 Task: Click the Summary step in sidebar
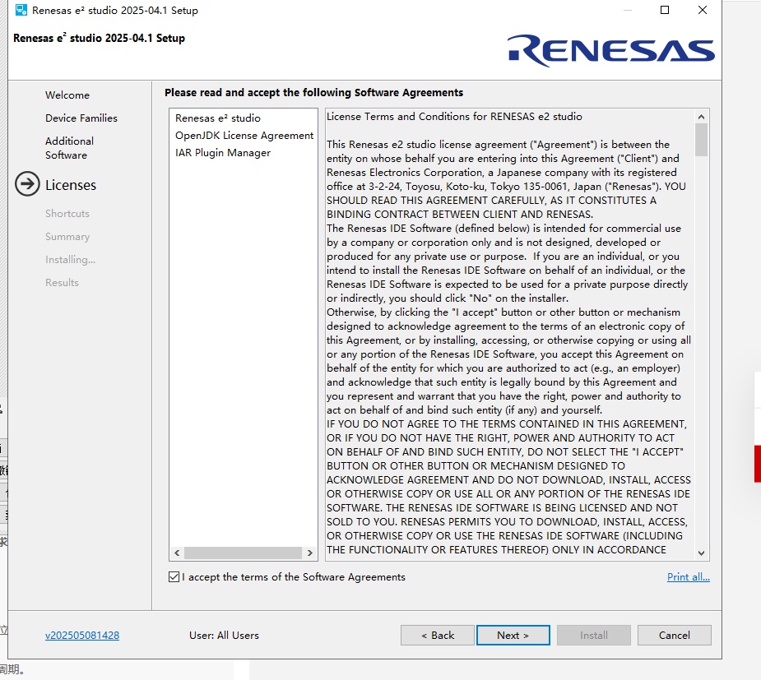point(67,237)
